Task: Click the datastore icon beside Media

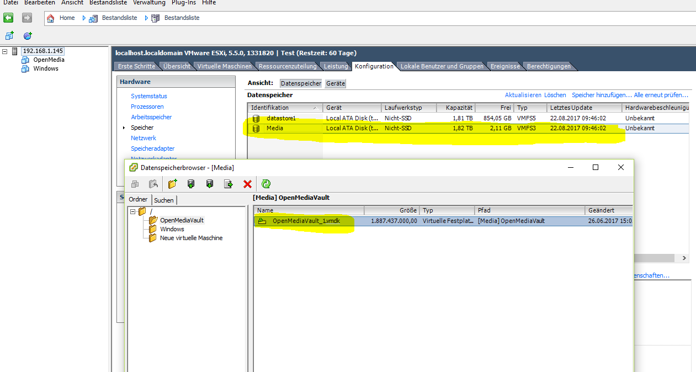Action: (256, 129)
